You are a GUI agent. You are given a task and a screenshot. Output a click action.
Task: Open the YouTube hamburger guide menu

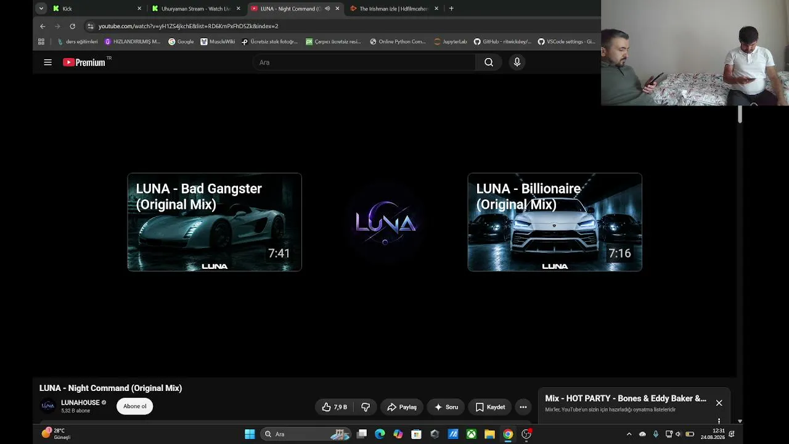pos(47,62)
